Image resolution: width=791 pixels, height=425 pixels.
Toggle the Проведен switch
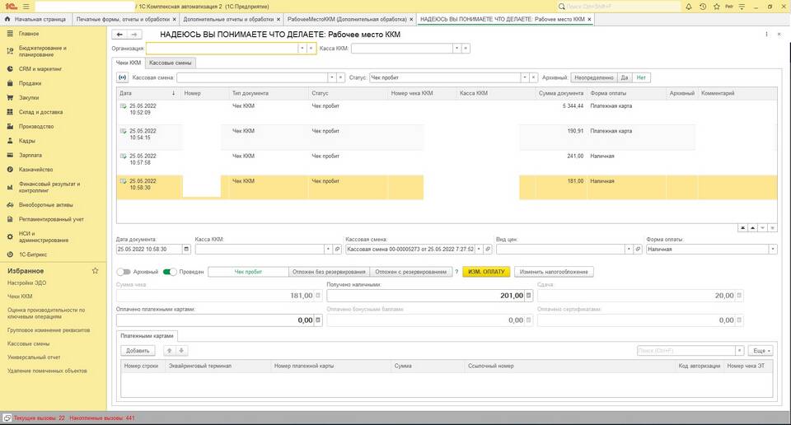[170, 272]
